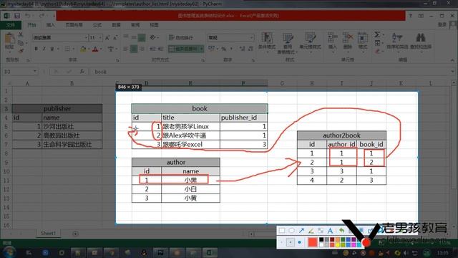Select the pencil brush tool in screenshot toolbar
The image size is (458, 258).
pos(311,231)
